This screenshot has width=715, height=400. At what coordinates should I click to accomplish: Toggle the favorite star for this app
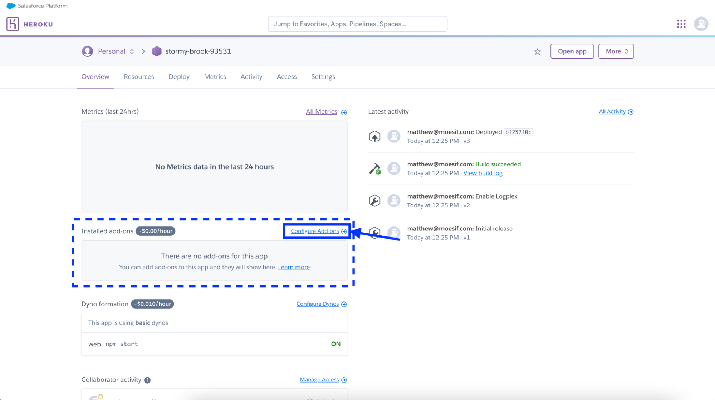pyautogui.click(x=537, y=51)
